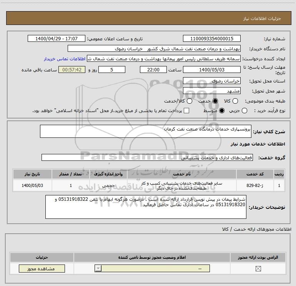This screenshot has height=286, width=296.
Task: Click the واحد اندازه گیری column header
Action: click(x=108, y=174)
